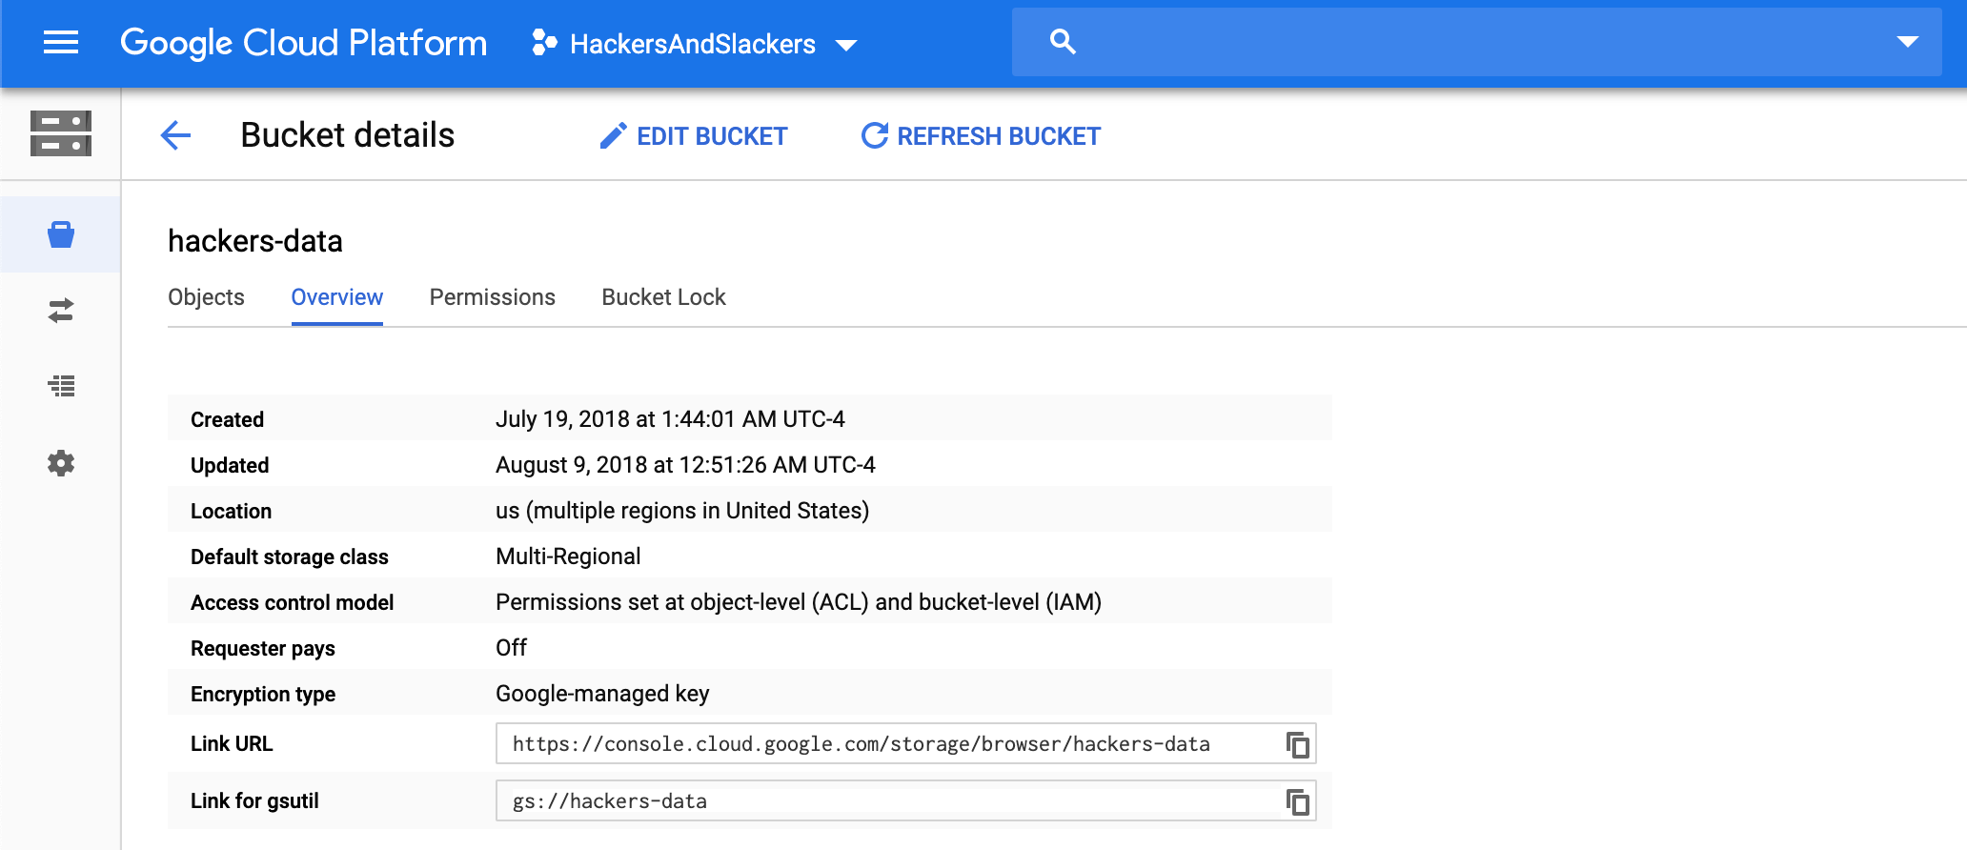The height and width of the screenshot is (850, 1967).
Task: Open the Bucket Lock tab
Action: pyautogui.click(x=664, y=297)
